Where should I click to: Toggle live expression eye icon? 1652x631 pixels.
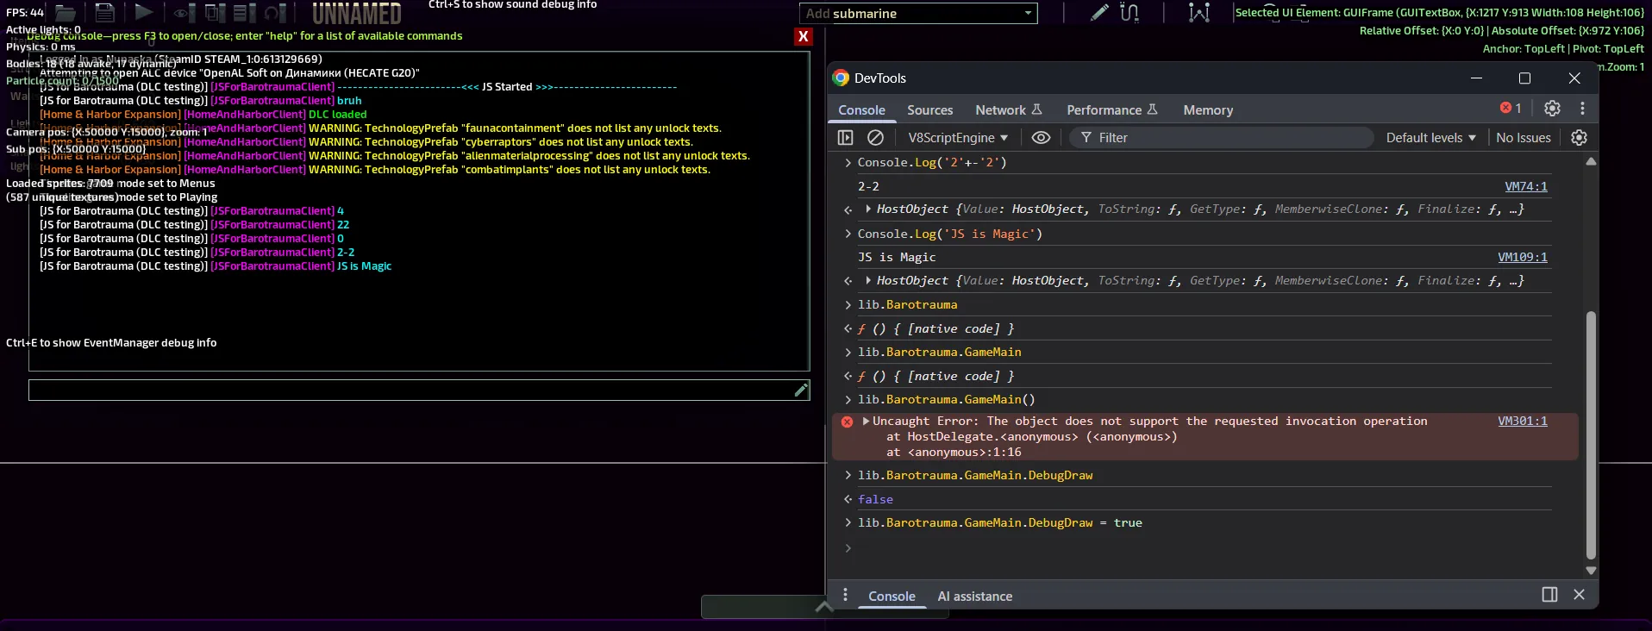(x=1041, y=138)
